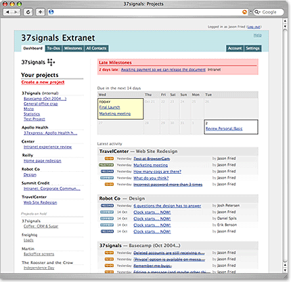The height and width of the screenshot is (282, 291).
Task: Open Home page redesign under Reilly
Action: point(43,161)
